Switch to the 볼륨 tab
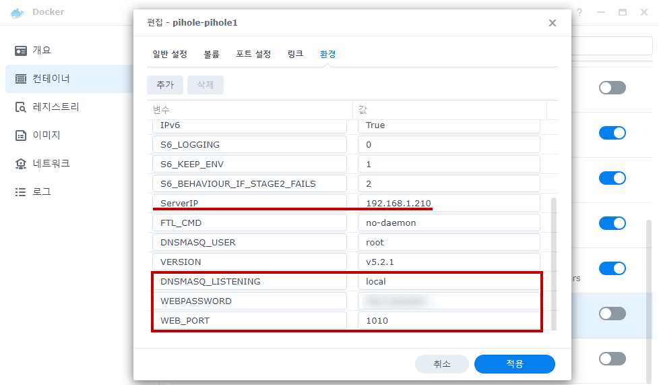This screenshot has width=659, height=385. (x=212, y=55)
